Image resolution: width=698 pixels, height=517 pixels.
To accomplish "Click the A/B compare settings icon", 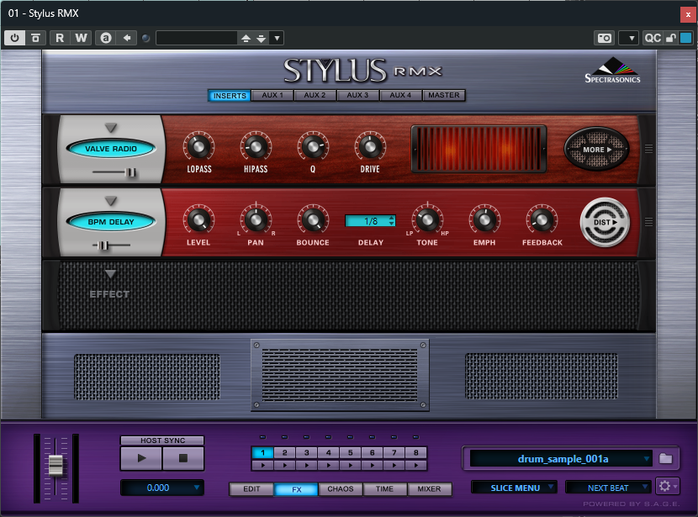I will point(105,38).
